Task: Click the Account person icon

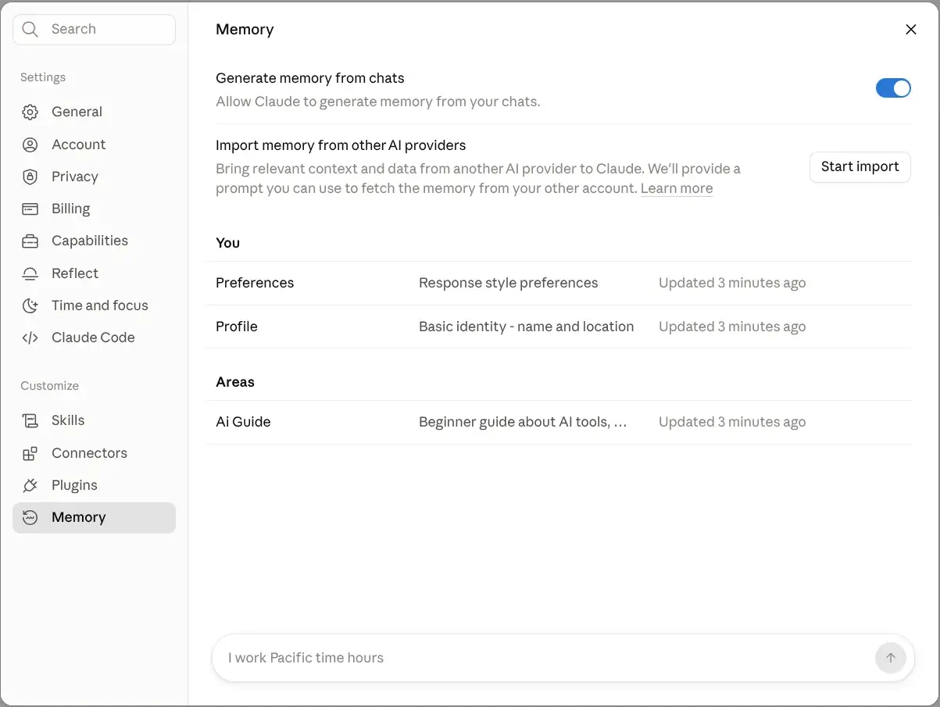Action: point(30,145)
